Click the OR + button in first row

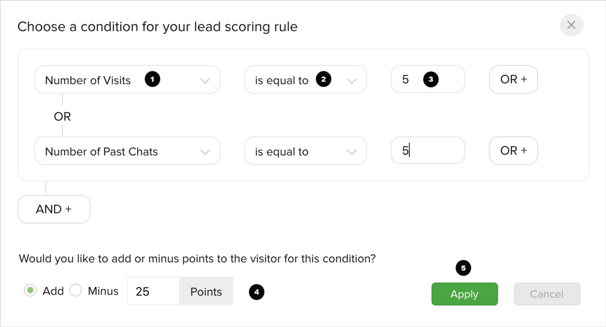(x=513, y=80)
